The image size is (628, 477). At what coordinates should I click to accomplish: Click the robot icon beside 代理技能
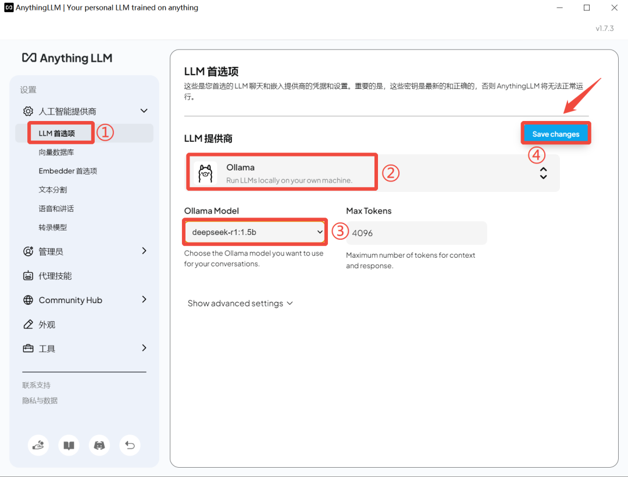tap(28, 276)
